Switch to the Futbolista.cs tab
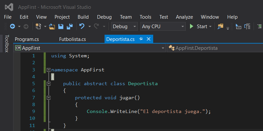Viewport: 263px width, 131px height. coord(72,39)
